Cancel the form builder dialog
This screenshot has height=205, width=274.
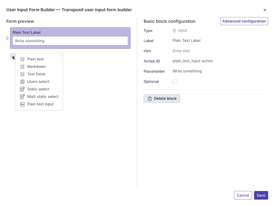pyautogui.click(x=243, y=195)
